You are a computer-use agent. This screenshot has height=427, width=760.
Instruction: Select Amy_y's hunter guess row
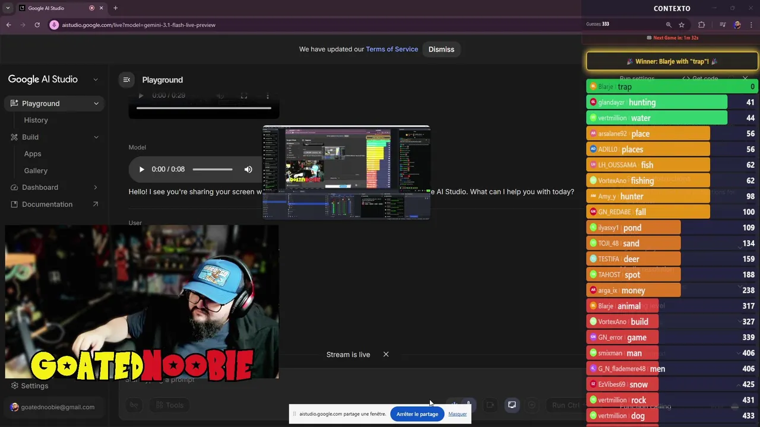point(672,196)
